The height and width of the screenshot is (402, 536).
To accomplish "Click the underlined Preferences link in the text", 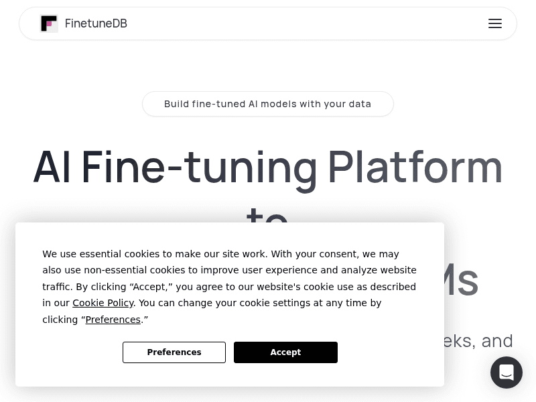I will pyautogui.click(x=113, y=320).
